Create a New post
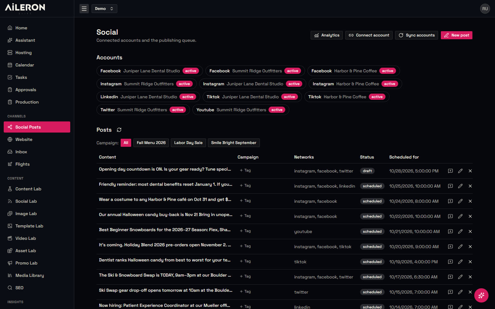The image size is (495, 309). (x=457, y=35)
